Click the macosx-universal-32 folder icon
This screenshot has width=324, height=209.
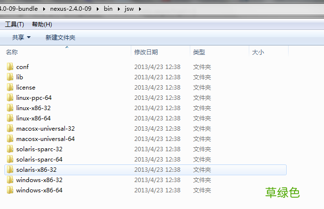[10, 128]
